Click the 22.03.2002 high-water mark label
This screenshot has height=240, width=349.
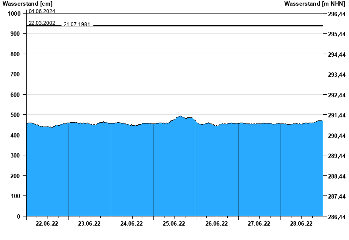point(42,23)
